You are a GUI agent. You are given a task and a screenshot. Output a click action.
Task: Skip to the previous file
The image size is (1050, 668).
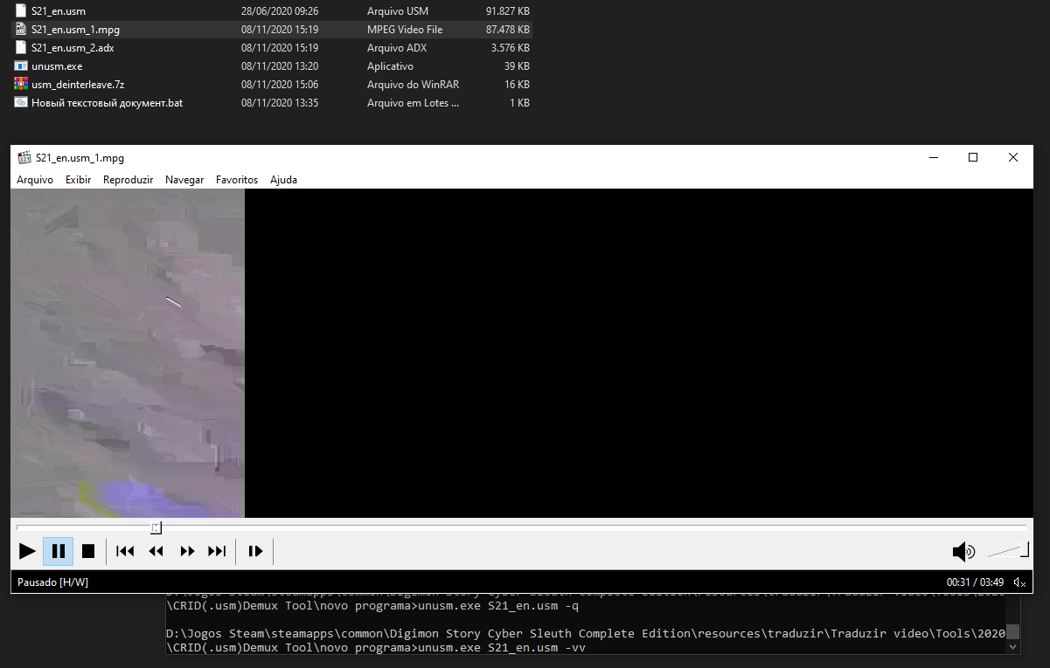tap(125, 551)
